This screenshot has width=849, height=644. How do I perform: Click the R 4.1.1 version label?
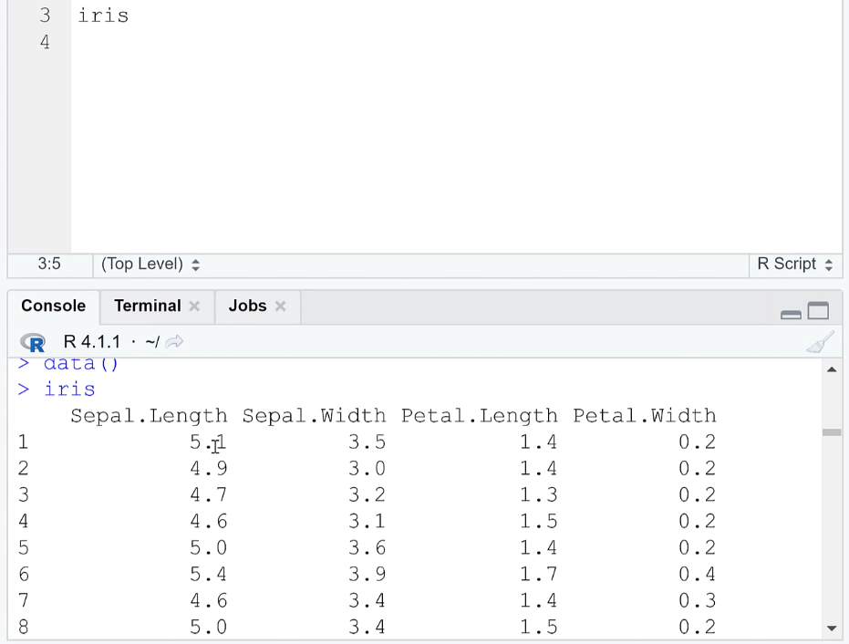tap(92, 342)
